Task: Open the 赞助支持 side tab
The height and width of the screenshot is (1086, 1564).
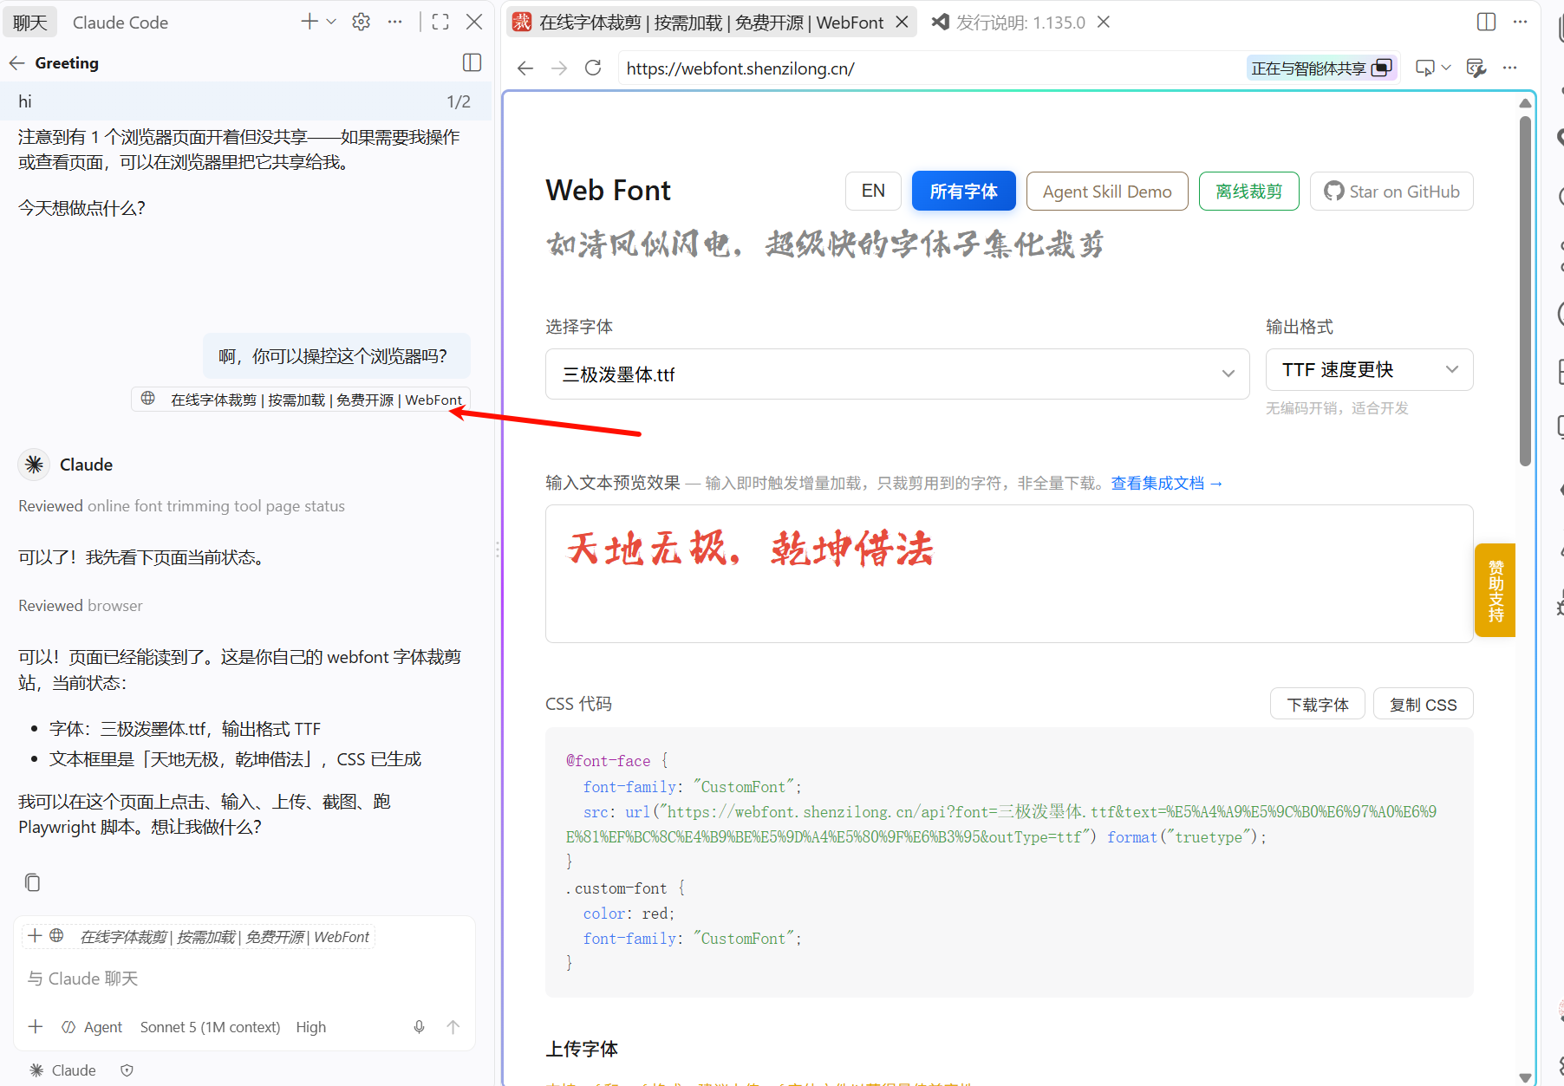Action: [1496, 590]
